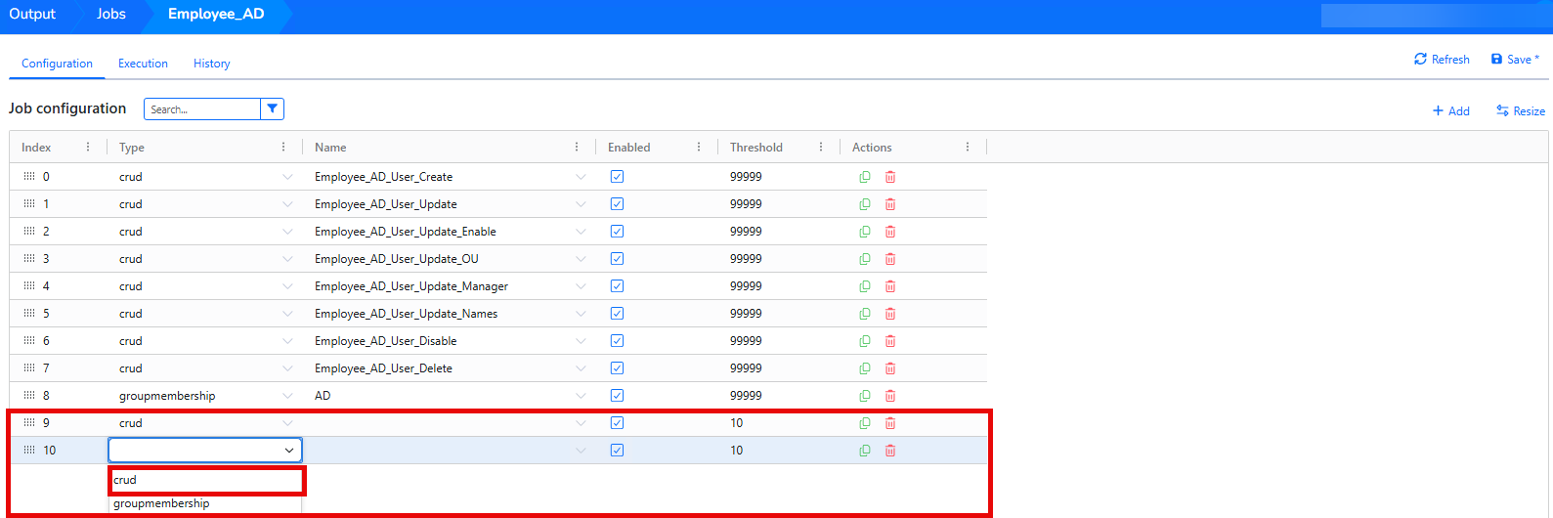The height and width of the screenshot is (518, 1553).
Task: Toggle Enabled for Employee_AD_User_Update_Enable
Action: (617, 232)
